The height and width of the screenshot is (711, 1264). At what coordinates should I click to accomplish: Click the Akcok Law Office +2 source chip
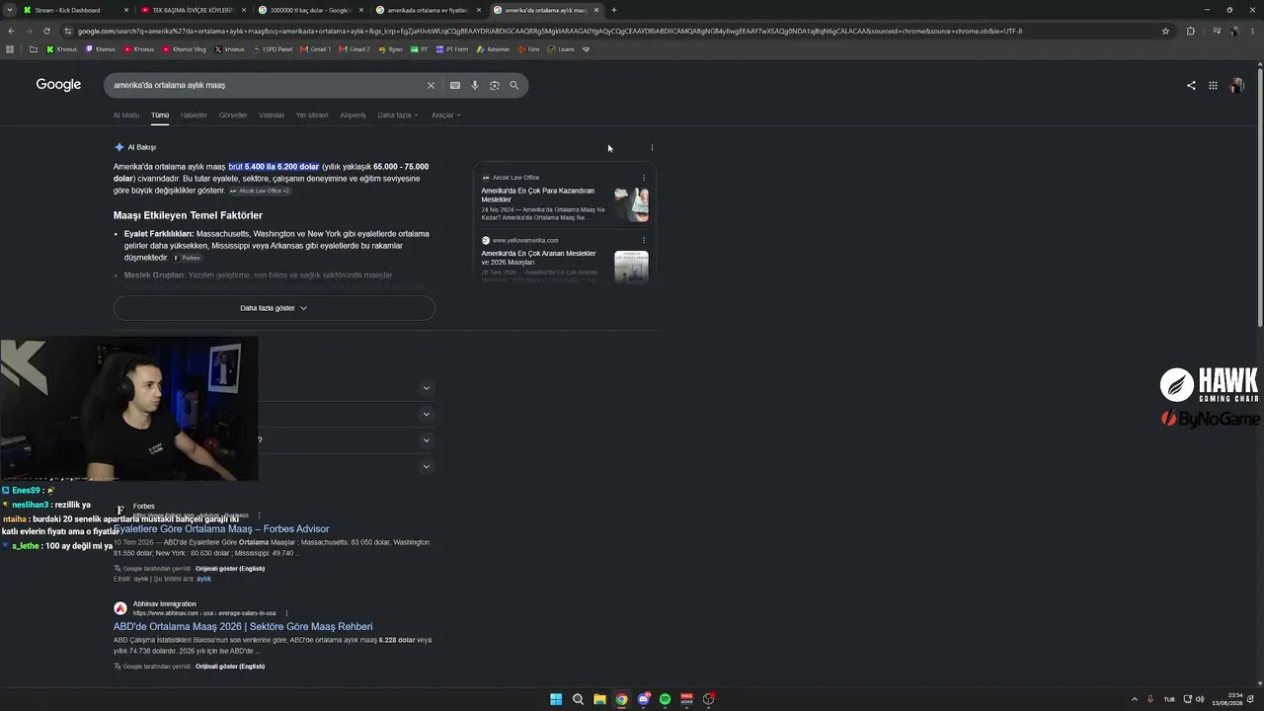261,191
